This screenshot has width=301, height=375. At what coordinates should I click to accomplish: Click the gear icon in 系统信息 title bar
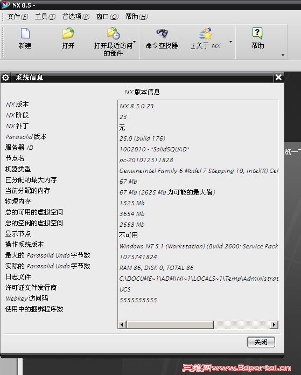(x=5, y=78)
